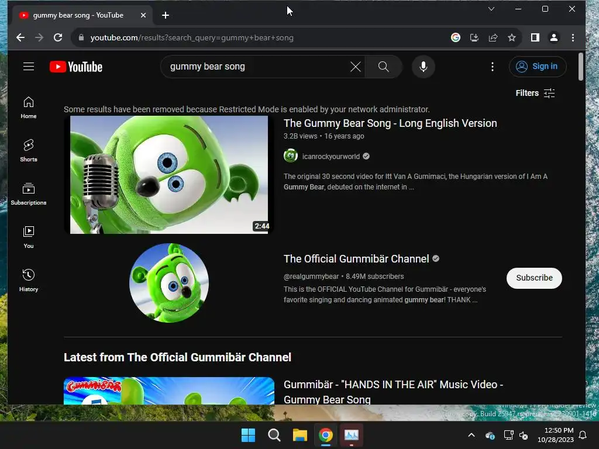Open File Explorer from the taskbar
Screen dimensions: 599x449
coord(300,435)
